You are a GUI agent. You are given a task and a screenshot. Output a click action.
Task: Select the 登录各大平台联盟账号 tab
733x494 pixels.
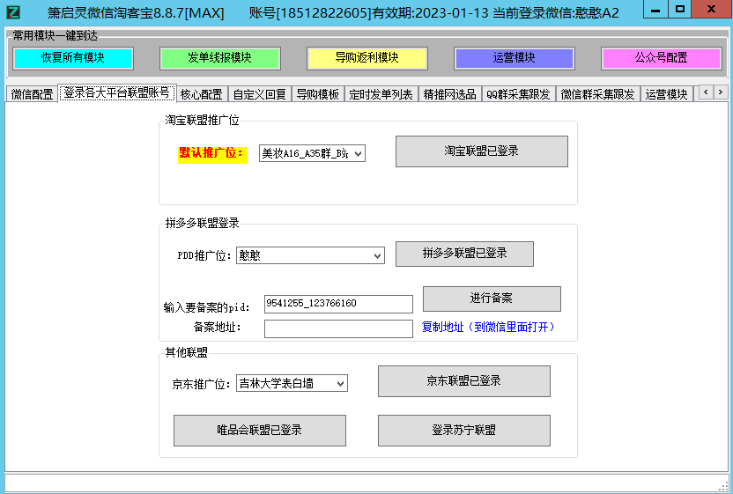point(117,93)
